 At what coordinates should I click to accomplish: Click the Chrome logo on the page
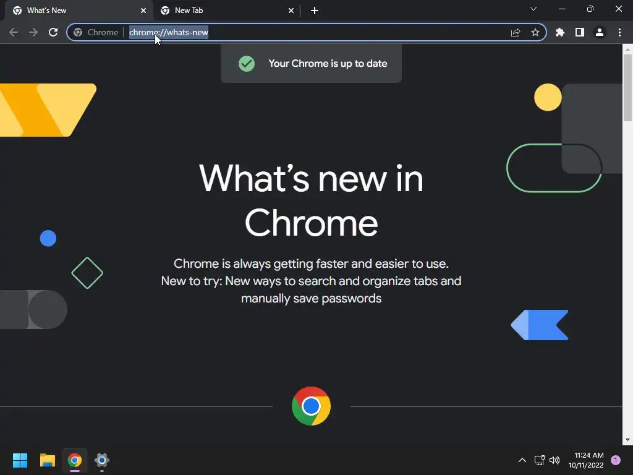(311, 406)
